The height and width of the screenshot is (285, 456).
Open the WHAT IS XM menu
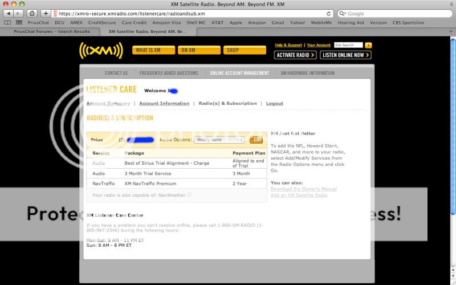point(153,50)
